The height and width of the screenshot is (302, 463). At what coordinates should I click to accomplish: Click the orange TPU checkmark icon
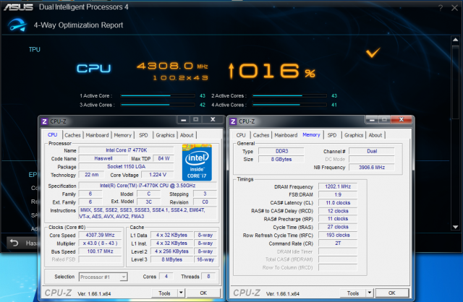click(x=373, y=53)
